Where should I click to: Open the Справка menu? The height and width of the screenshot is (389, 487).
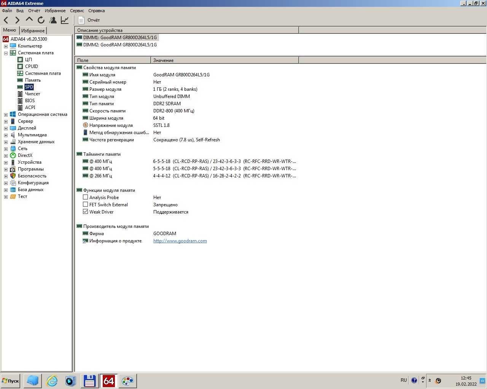(x=96, y=11)
